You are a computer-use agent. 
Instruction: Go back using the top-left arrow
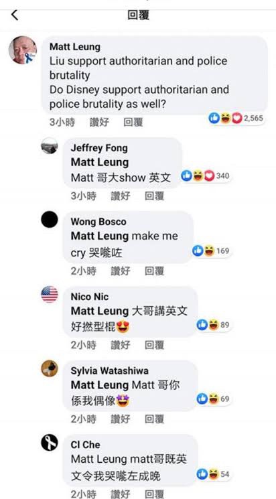click(x=15, y=15)
